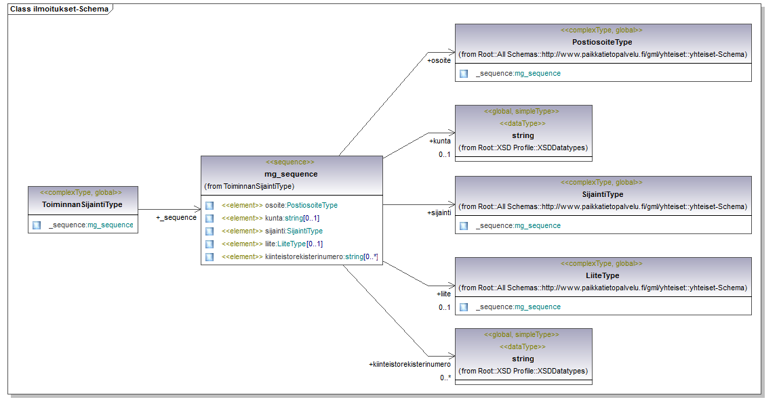Image resolution: width=779 pixels, height=408 pixels.
Task: Click the attribute icon beside kunta:string
Action: click(209, 218)
